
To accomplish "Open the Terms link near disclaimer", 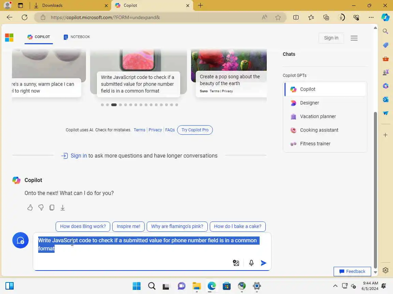I will 139,130.
